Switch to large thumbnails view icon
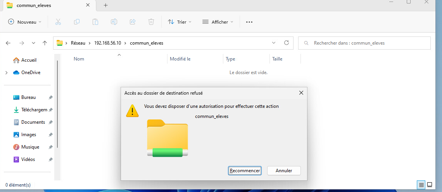 (430, 185)
